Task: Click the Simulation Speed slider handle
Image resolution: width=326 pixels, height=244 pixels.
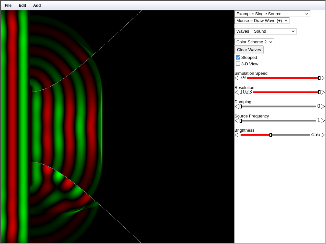Action: tap(319, 78)
